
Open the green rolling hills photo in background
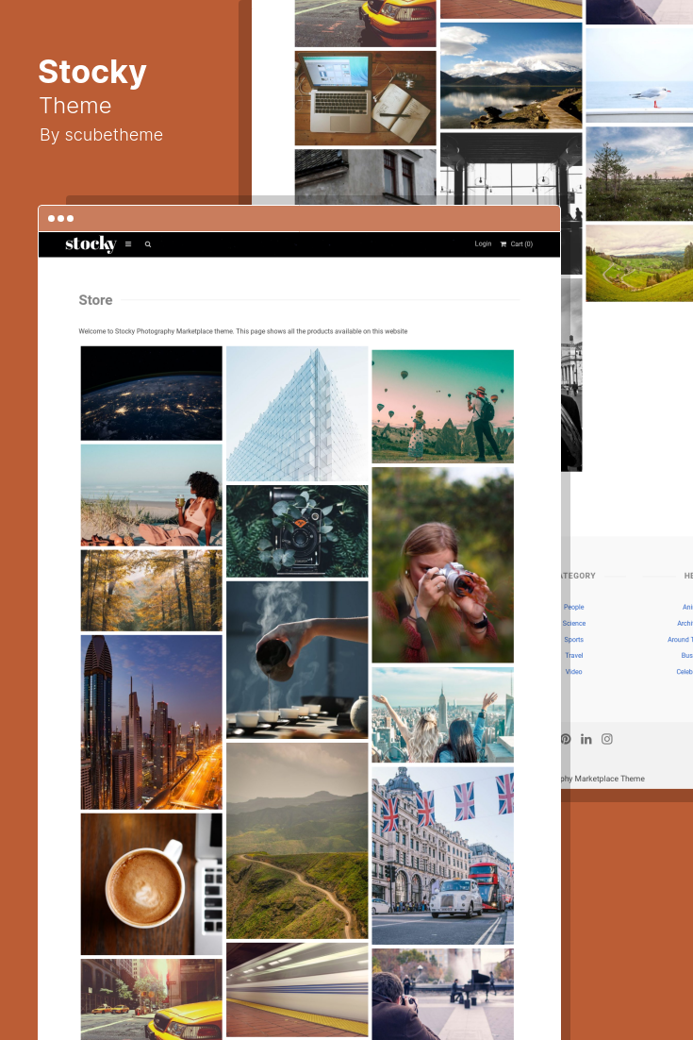[x=639, y=263]
